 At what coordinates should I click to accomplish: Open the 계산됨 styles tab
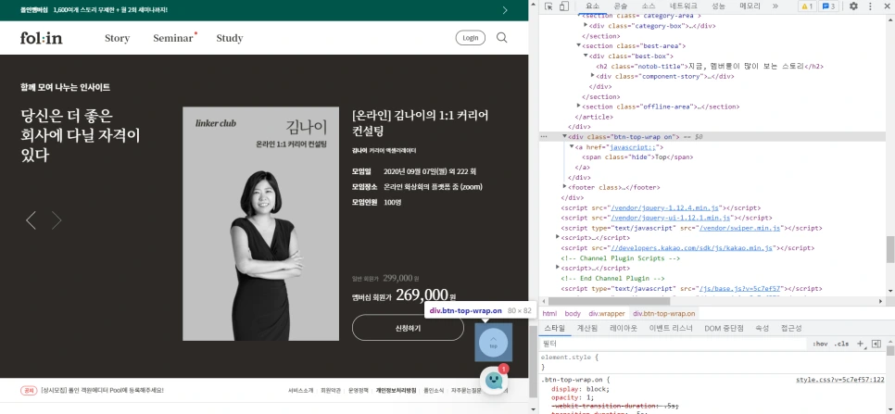(587, 328)
